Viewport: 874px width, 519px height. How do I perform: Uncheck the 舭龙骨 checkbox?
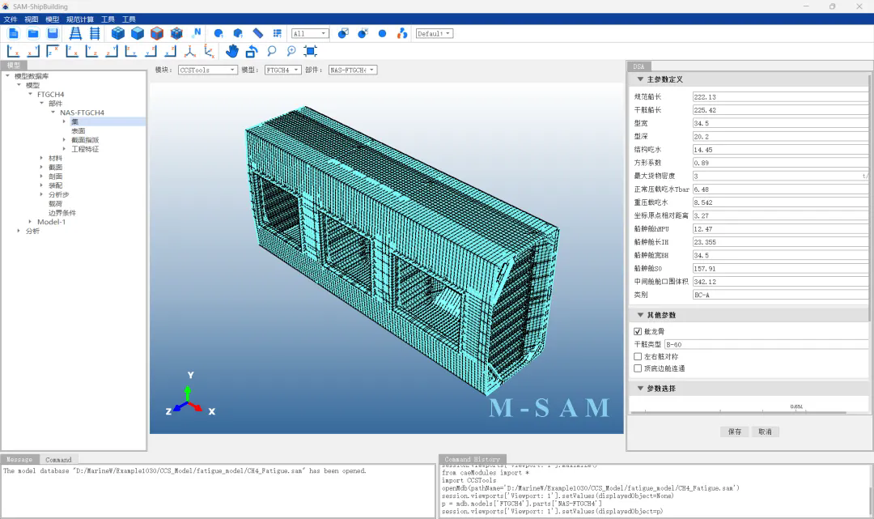click(x=638, y=331)
